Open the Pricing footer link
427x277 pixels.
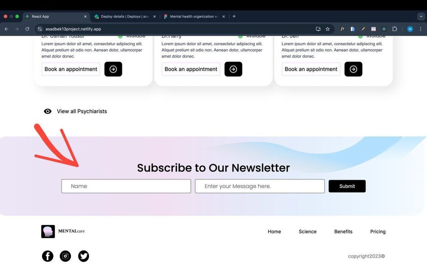[x=378, y=231]
